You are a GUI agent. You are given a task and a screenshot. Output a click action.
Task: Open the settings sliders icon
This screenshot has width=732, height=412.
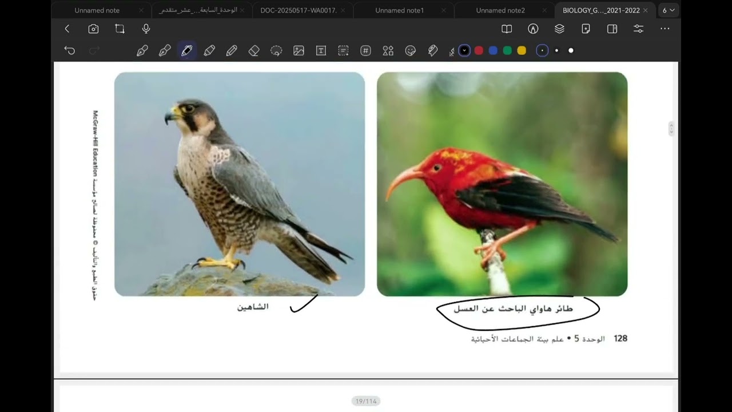638,29
